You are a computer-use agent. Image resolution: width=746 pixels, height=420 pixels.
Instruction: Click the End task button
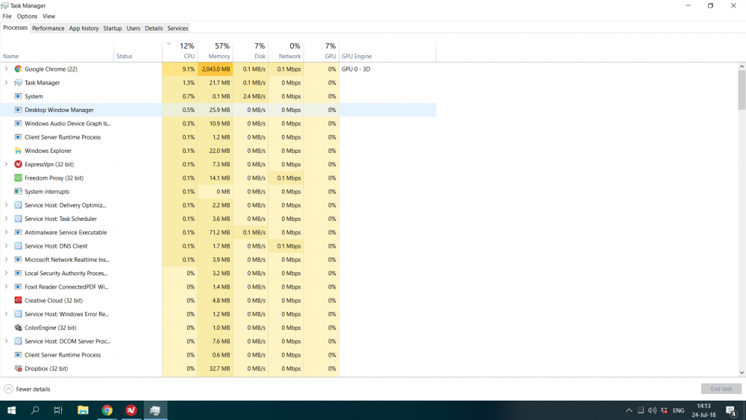point(721,389)
